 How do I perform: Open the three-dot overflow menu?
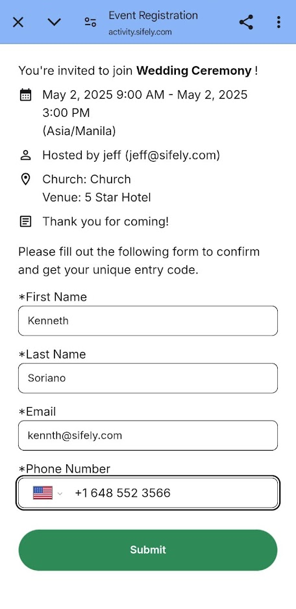(278, 22)
